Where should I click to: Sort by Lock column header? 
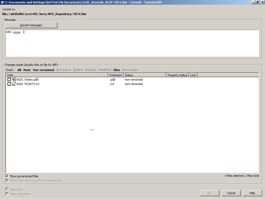[193, 75]
